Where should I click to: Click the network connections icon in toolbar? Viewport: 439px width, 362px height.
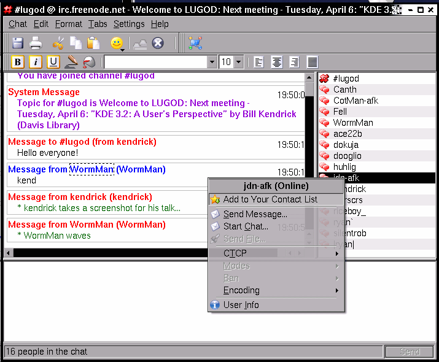[195, 43]
